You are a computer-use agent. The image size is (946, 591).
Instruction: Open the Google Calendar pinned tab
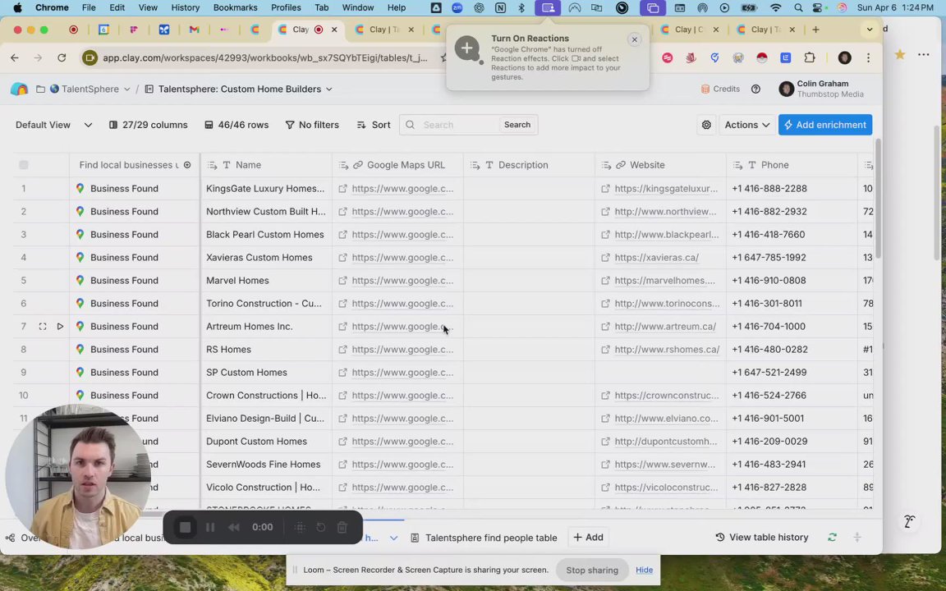click(x=103, y=30)
